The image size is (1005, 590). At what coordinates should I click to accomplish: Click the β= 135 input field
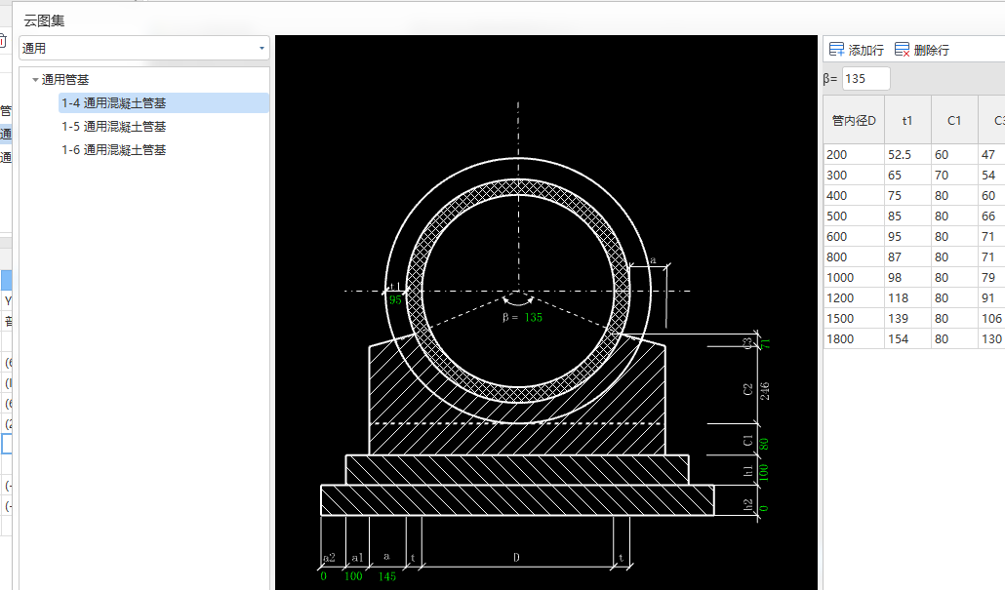tap(865, 79)
